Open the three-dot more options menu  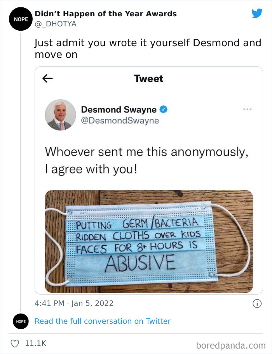tap(247, 109)
